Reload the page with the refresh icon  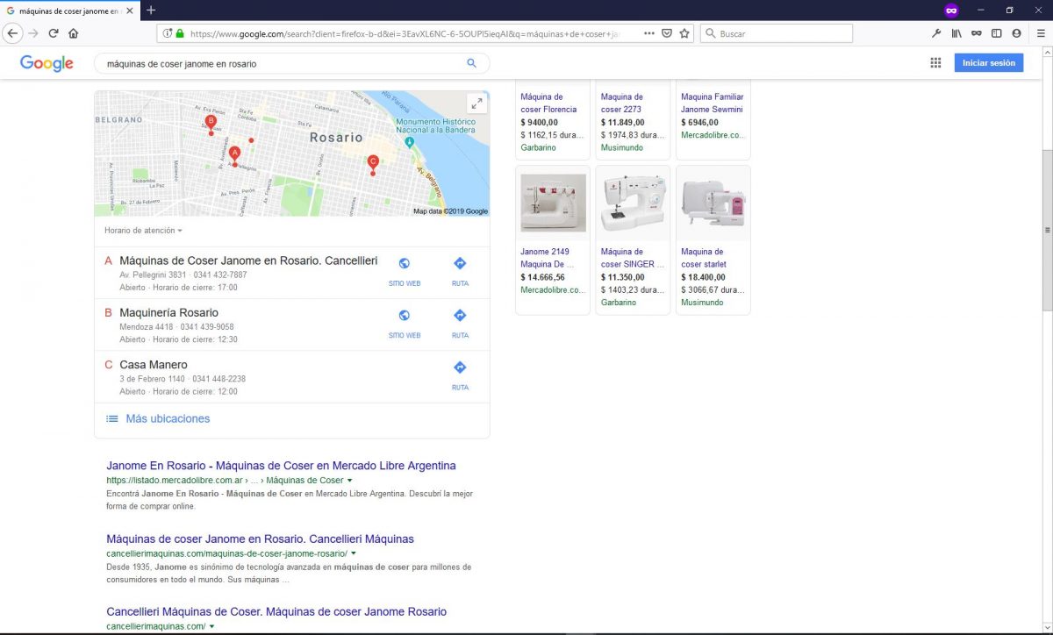tap(54, 32)
